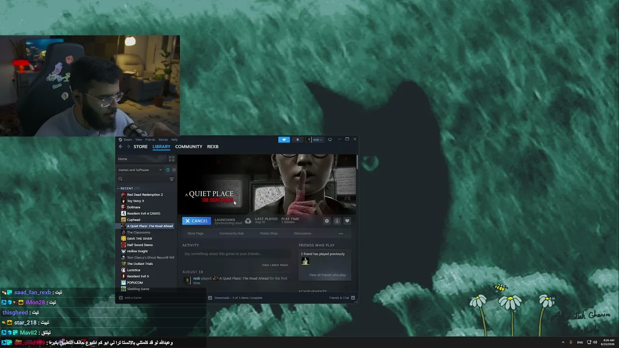
Task: Open the network icon in the taskbar
Action: pyautogui.click(x=589, y=342)
